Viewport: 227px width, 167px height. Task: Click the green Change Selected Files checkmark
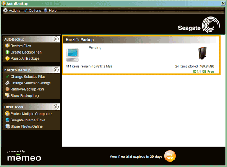7,77
